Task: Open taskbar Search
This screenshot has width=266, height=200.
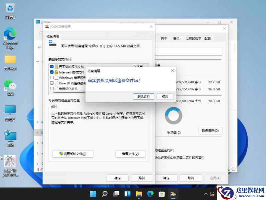Action: tap(104, 193)
